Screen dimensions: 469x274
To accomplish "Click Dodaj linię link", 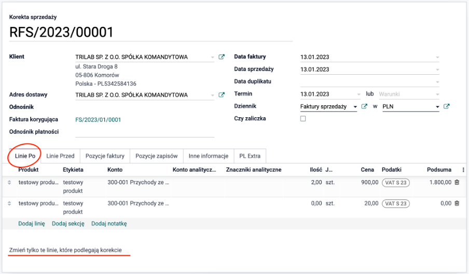I will coord(32,224).
